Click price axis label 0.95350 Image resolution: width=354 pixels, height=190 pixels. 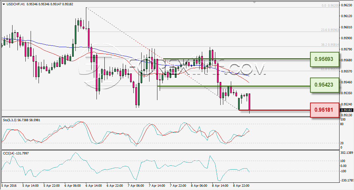tap(346, 93)
